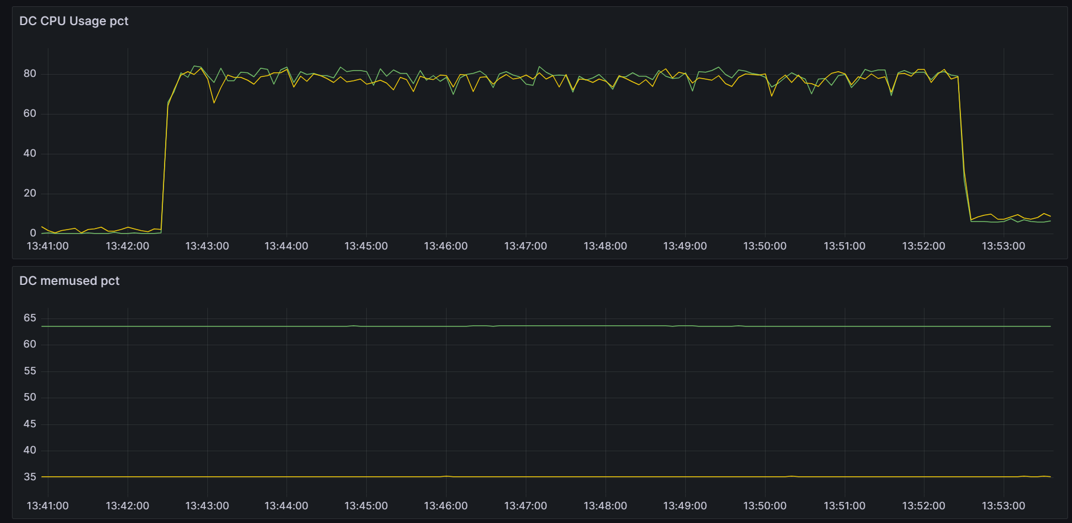Click the 13:46:00 label on the memused chart
1072x523 pixels.
tap(445, 506)
